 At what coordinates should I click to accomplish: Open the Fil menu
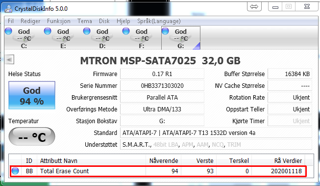click(11, 21)
